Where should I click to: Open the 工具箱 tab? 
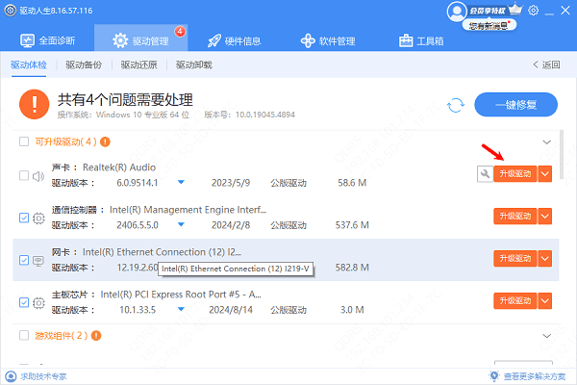click(421, 40)
